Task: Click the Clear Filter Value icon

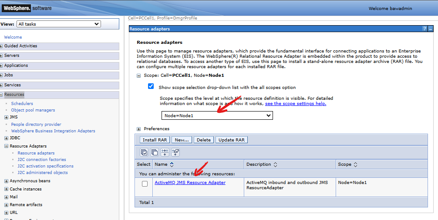Action: pos(175,152)
